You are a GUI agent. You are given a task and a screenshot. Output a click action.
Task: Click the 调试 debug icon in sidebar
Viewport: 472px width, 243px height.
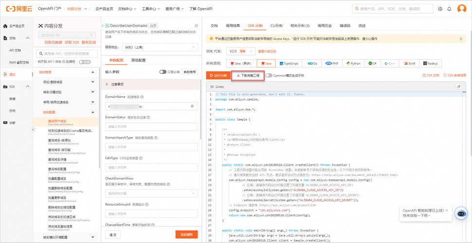click(x=5, y=74)
